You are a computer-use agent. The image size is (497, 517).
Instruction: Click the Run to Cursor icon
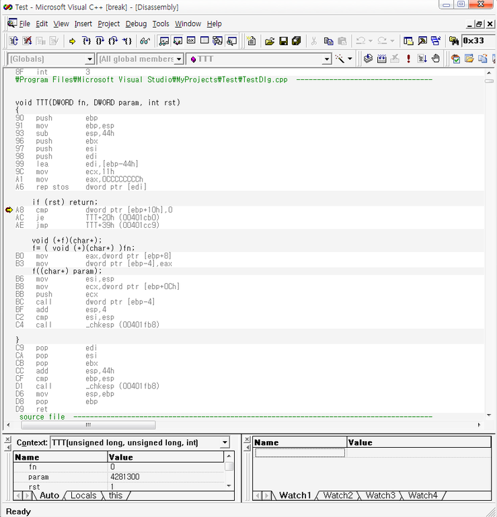126,41
